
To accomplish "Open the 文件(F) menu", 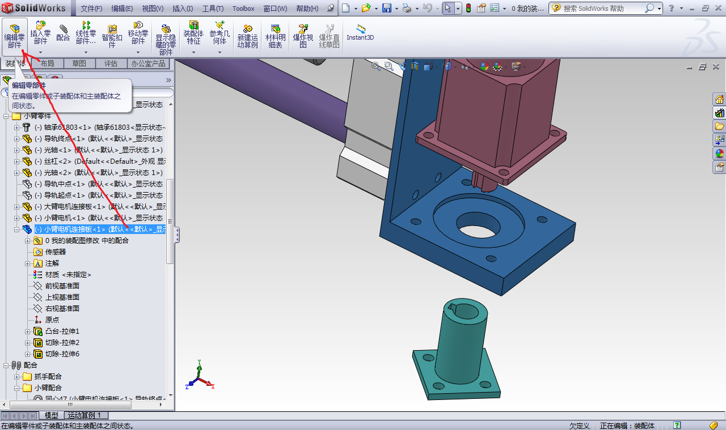I will pyautogui.click(x=91, y=8).
